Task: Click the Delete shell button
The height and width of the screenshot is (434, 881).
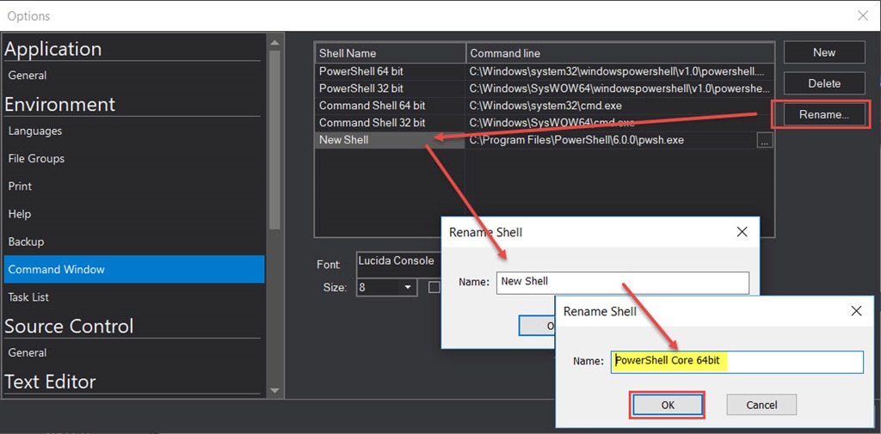Action: [x=824, y=83]
